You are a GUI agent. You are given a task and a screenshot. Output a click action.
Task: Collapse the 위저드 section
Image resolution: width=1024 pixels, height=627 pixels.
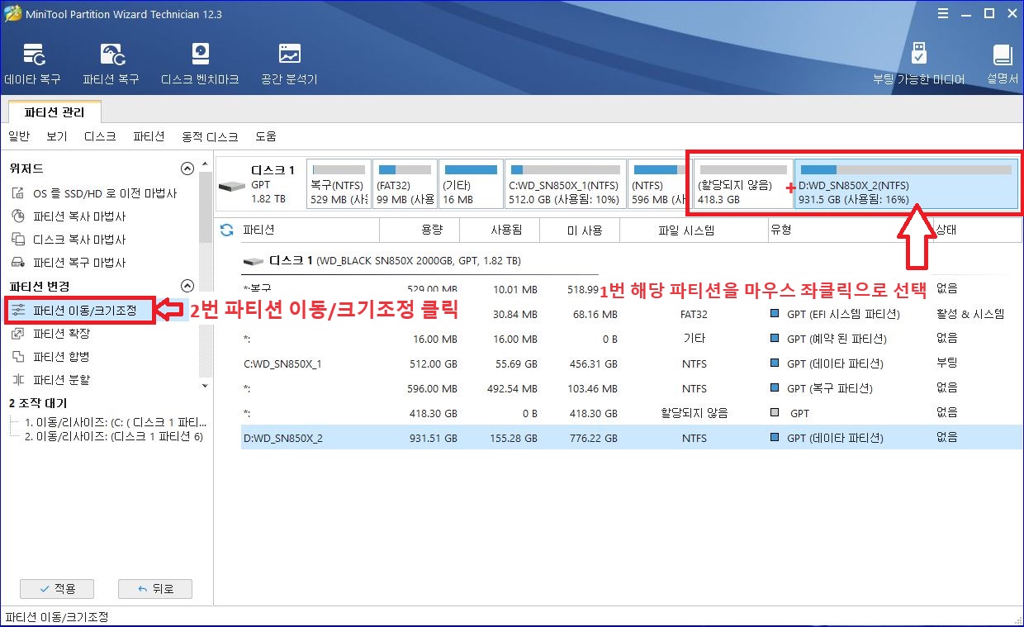click(x=187, y=169)
